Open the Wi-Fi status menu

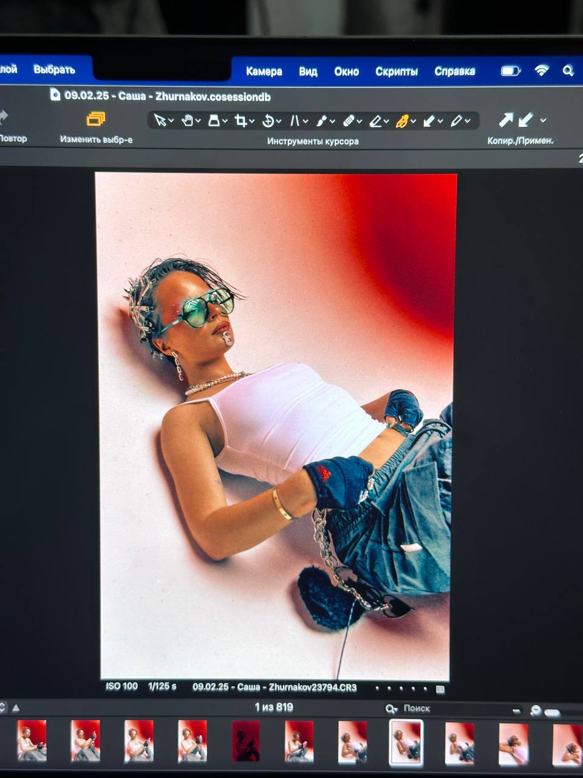[x=541, y=71]
